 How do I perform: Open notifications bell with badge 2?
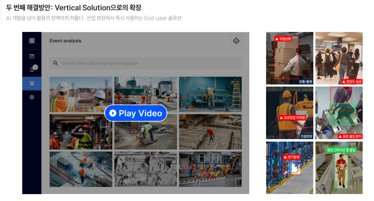tap(32, 70)
